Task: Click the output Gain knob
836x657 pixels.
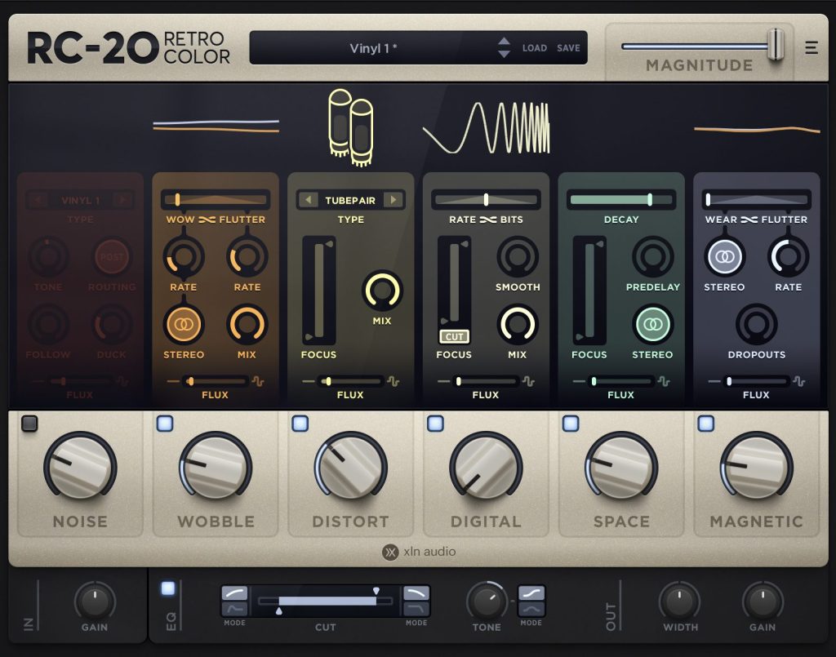Action: 763,601
